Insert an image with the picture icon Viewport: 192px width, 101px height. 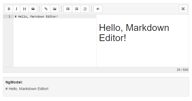tap(55, 9)
